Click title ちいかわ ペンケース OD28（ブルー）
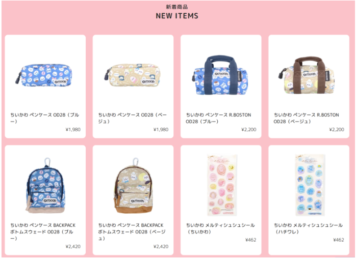 click(x=45, y=118)
